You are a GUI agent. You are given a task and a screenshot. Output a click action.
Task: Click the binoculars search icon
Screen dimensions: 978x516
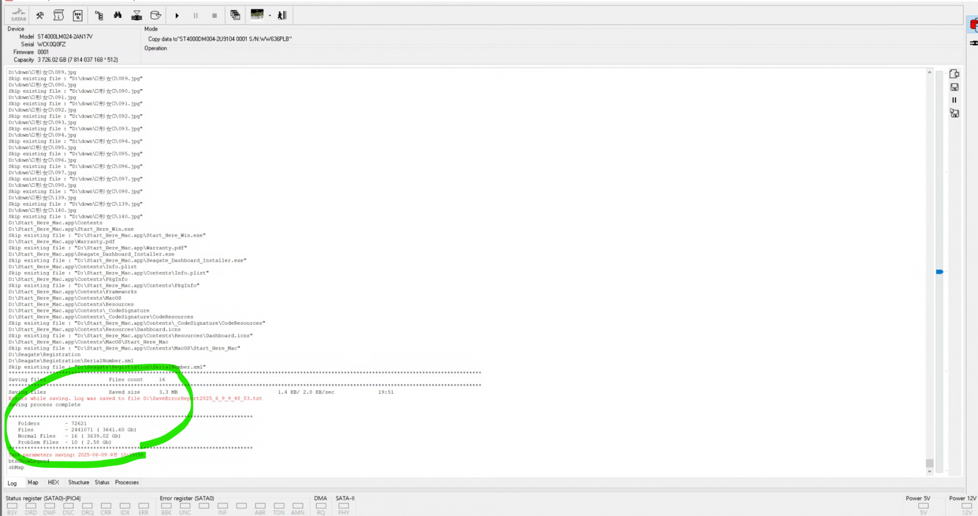[x=118, y=16]
